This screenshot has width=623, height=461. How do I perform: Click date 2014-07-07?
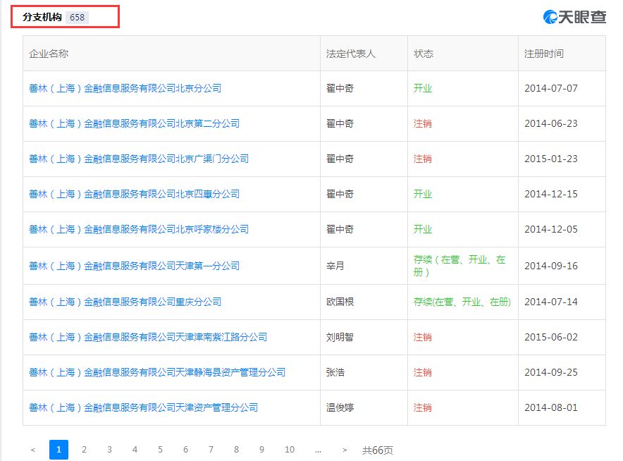(x=550, y=88)
